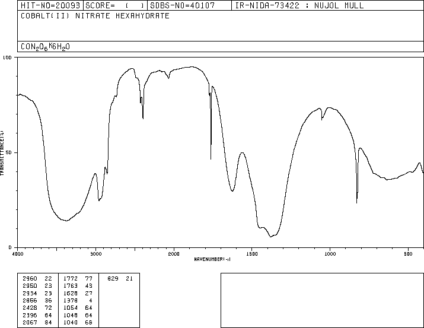The height and width of the screenshot is (328, 424).
Task: Click peak table entry 2067
Action: (x=30, y=323)
